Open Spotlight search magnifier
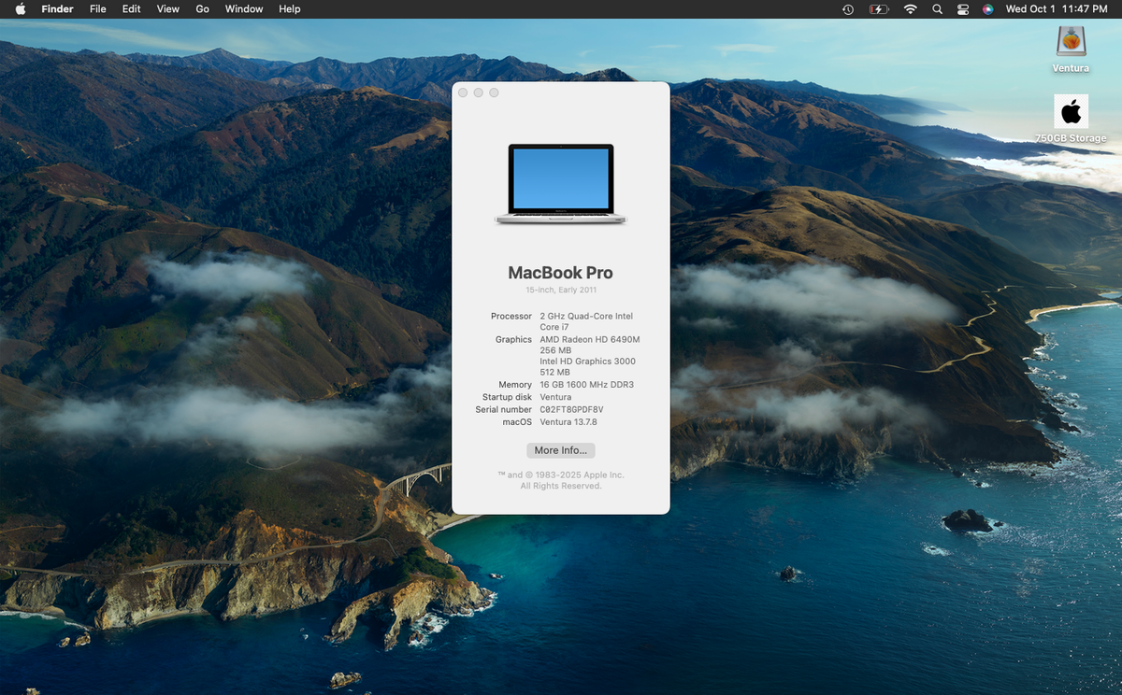Viewport: 1122px width, 695px height. [937, 9]
